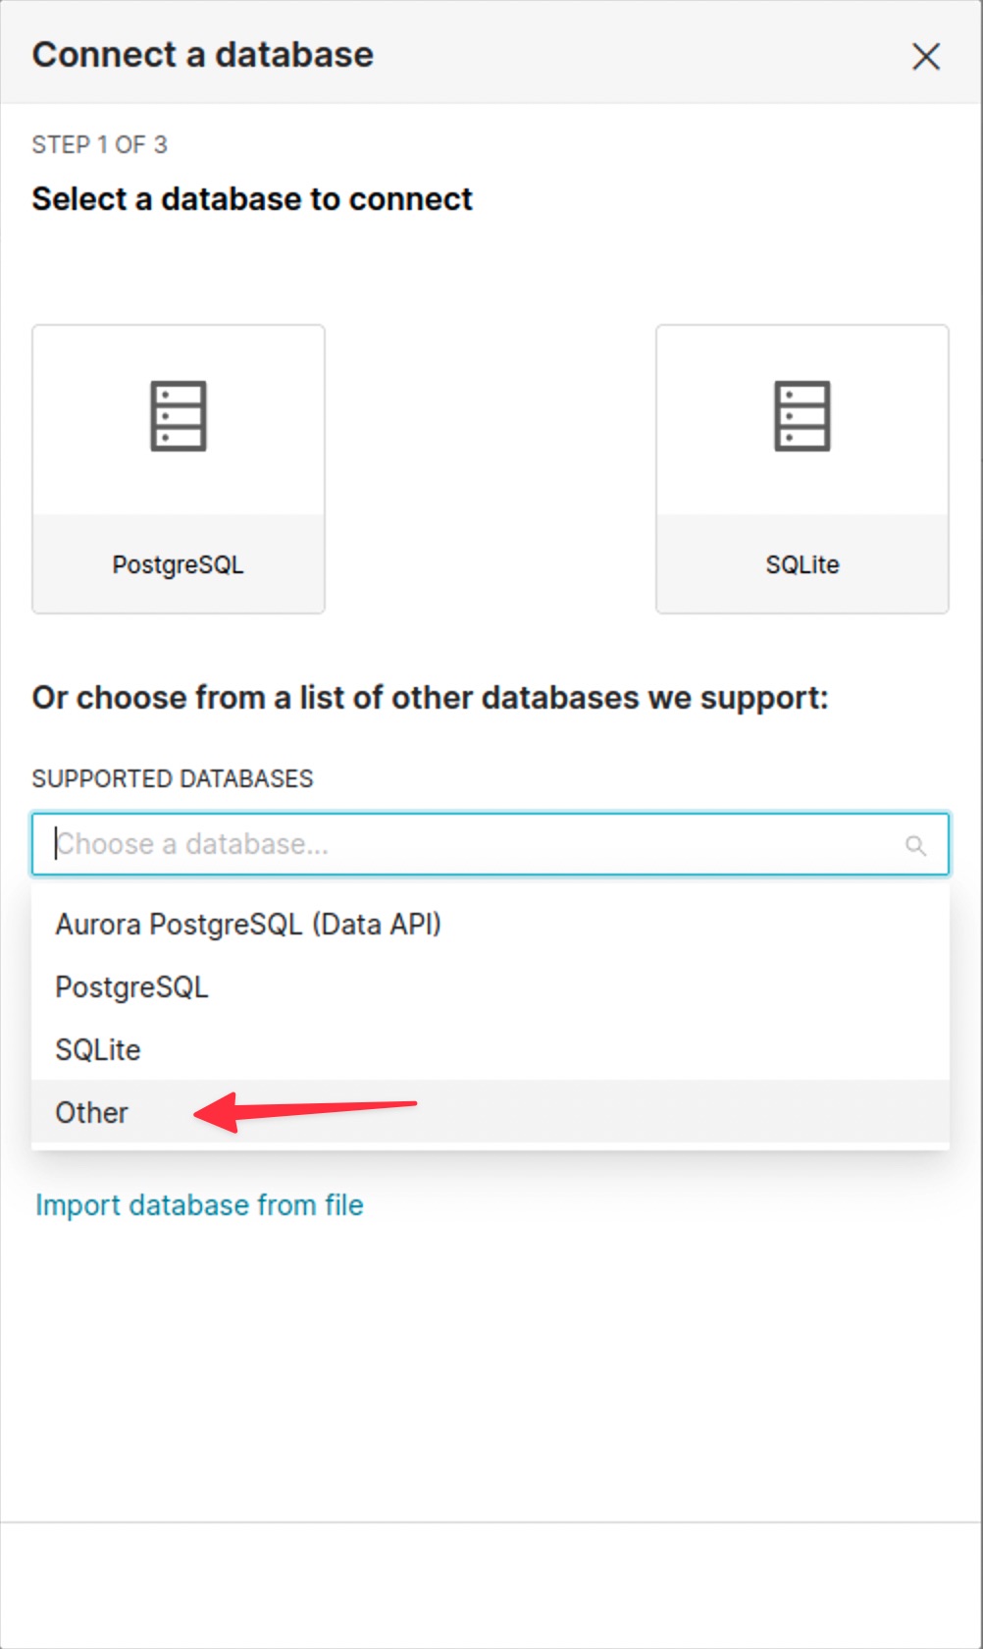The width and height of the screenshot is (983, 1649).
Task: Pick PostgreSQL in the dropdown list
Action: pos(131,986)
